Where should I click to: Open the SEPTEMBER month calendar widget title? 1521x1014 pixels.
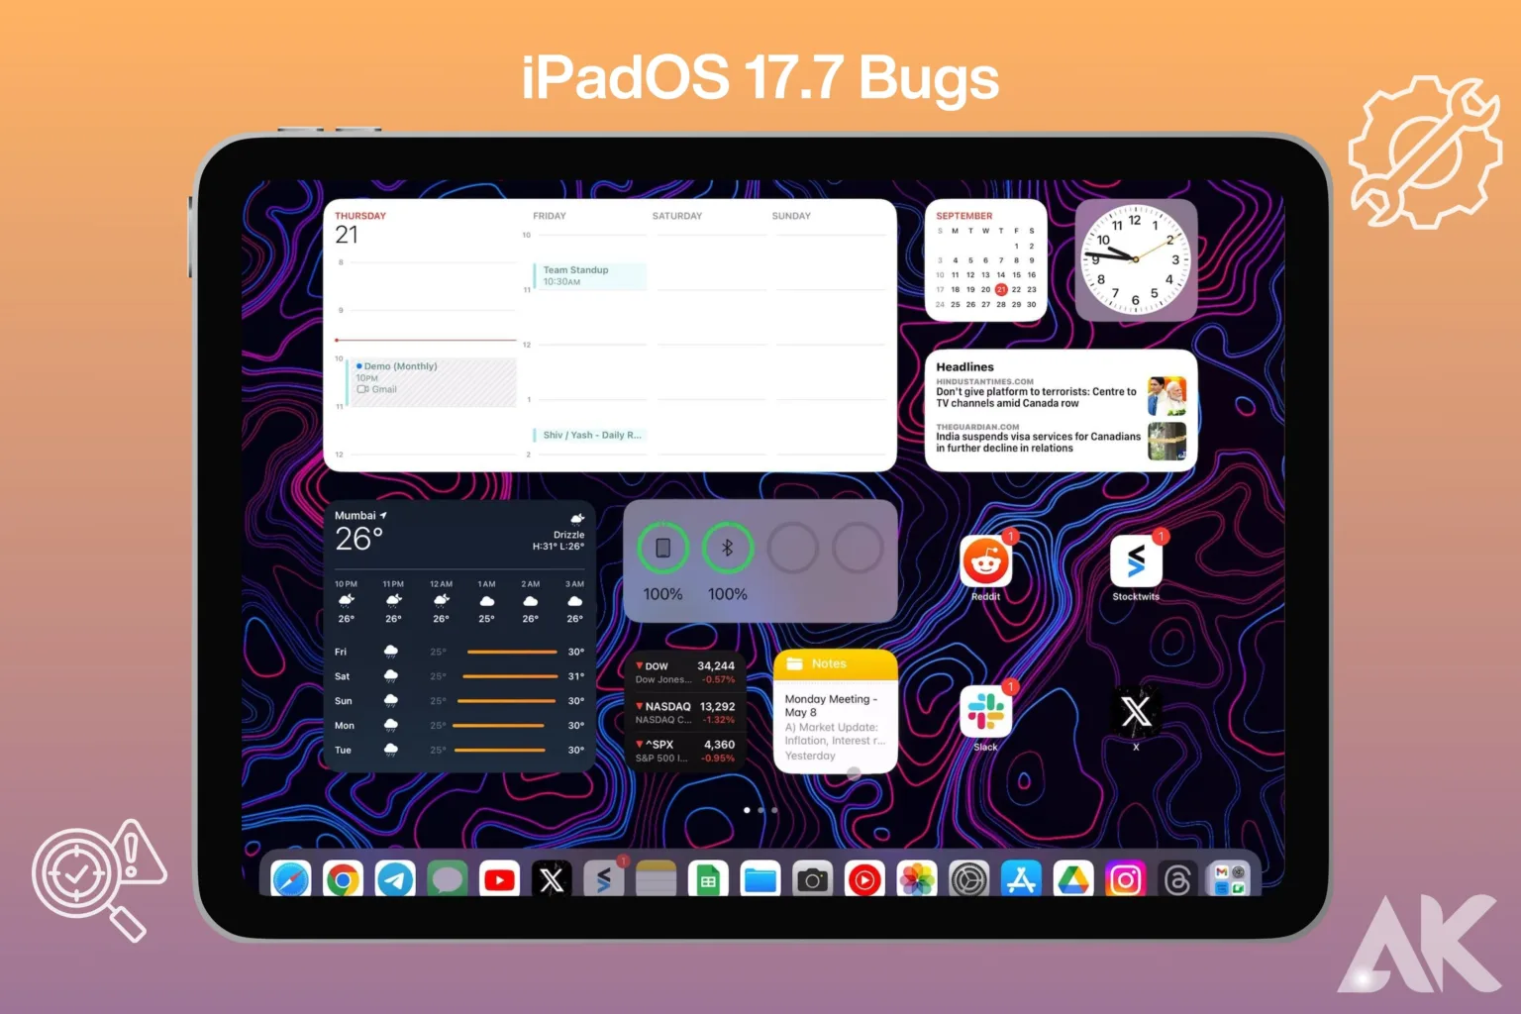point(964,216)
